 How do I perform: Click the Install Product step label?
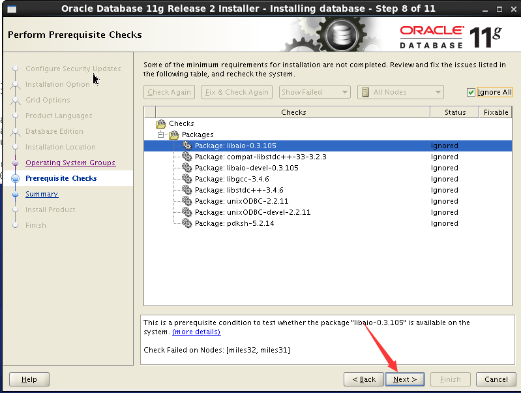[50, 210]
